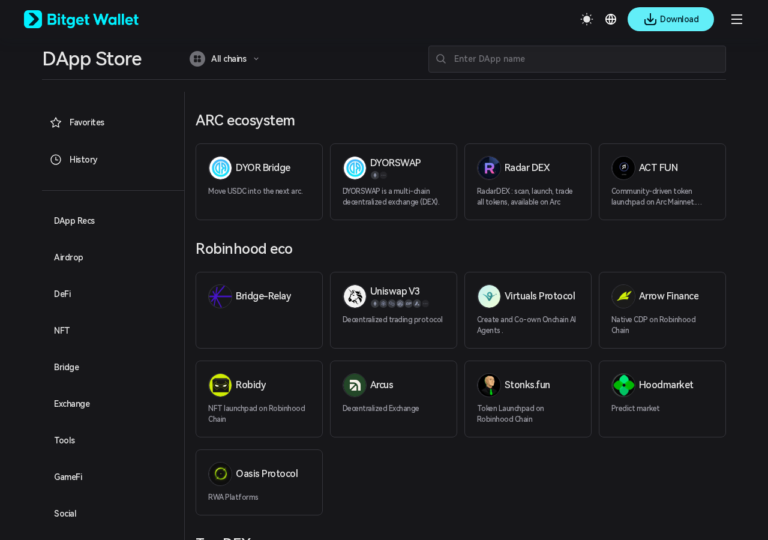The height and width of the screenshot is (540, 768).
Task: Click the DYOR Bridge logo icon
Action: (x=220, y=168)
